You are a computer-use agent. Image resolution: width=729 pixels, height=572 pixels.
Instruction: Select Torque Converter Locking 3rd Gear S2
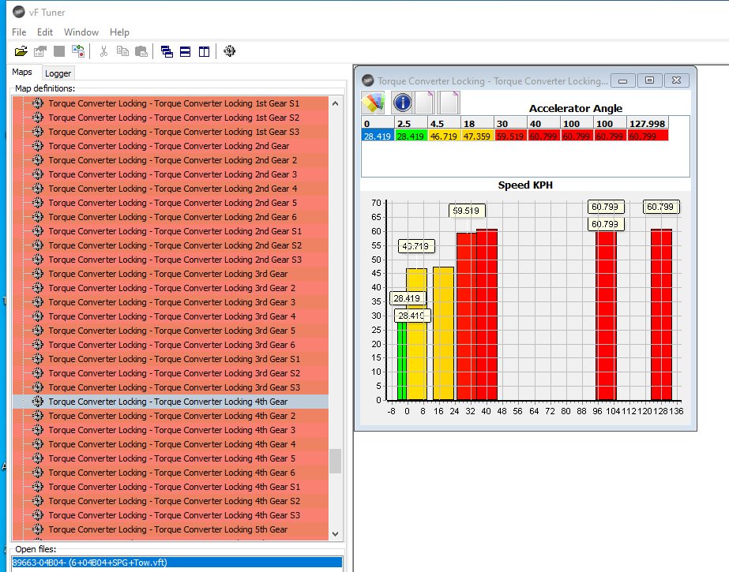pos(175,373)
